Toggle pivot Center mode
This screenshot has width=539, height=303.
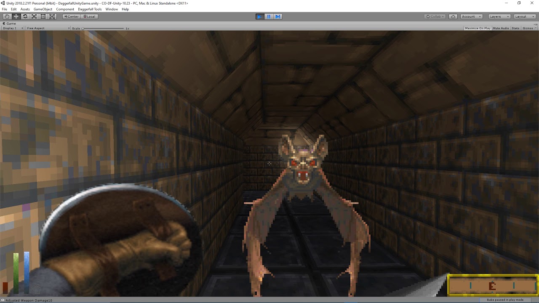point(71,16)
